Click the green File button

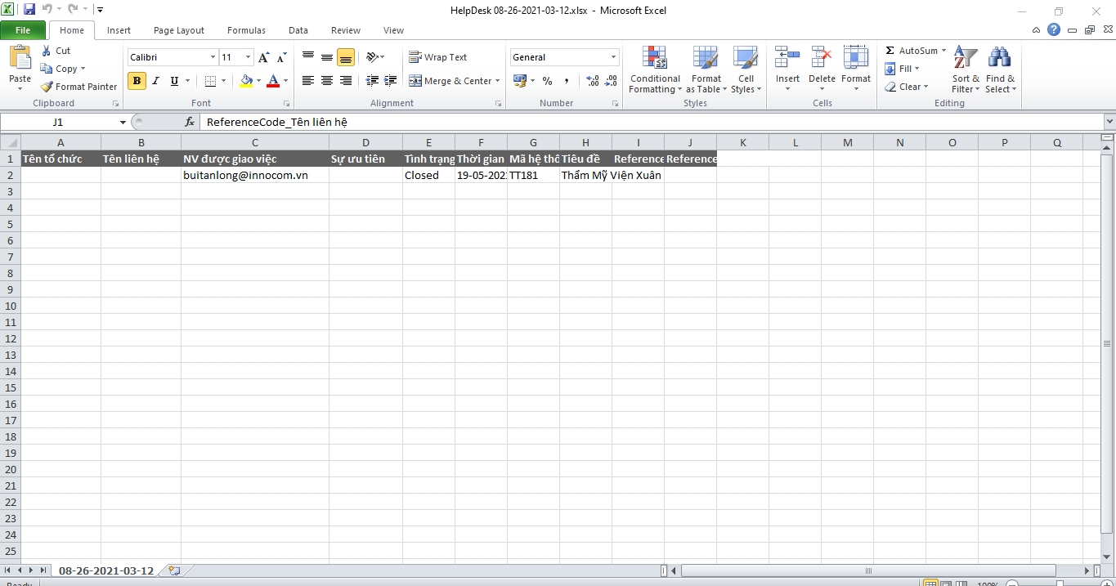(23, 30)
